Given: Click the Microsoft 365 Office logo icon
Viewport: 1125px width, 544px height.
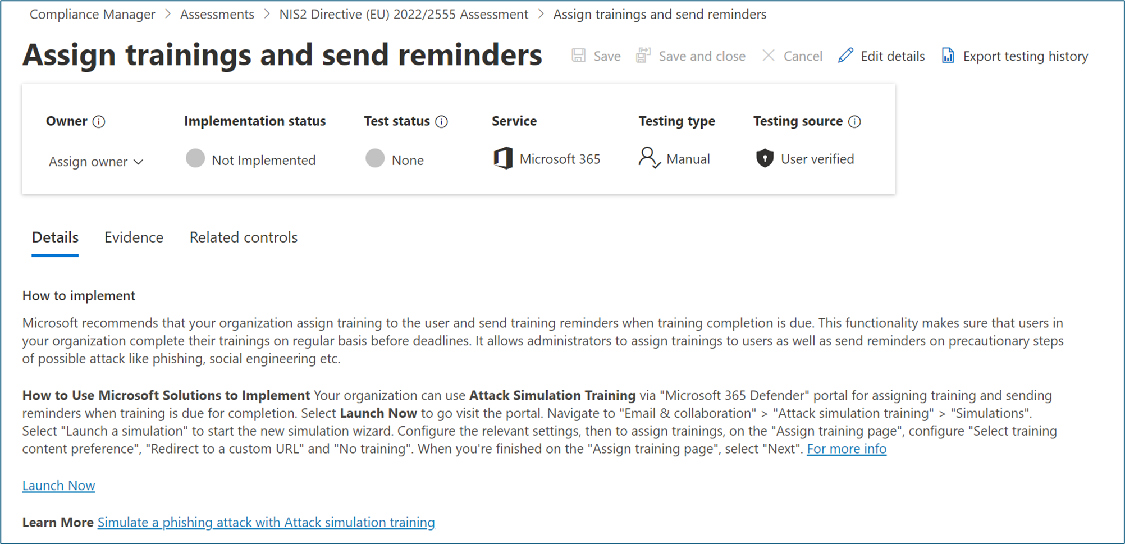Looking at the screenshot, I should pos(503,158).
